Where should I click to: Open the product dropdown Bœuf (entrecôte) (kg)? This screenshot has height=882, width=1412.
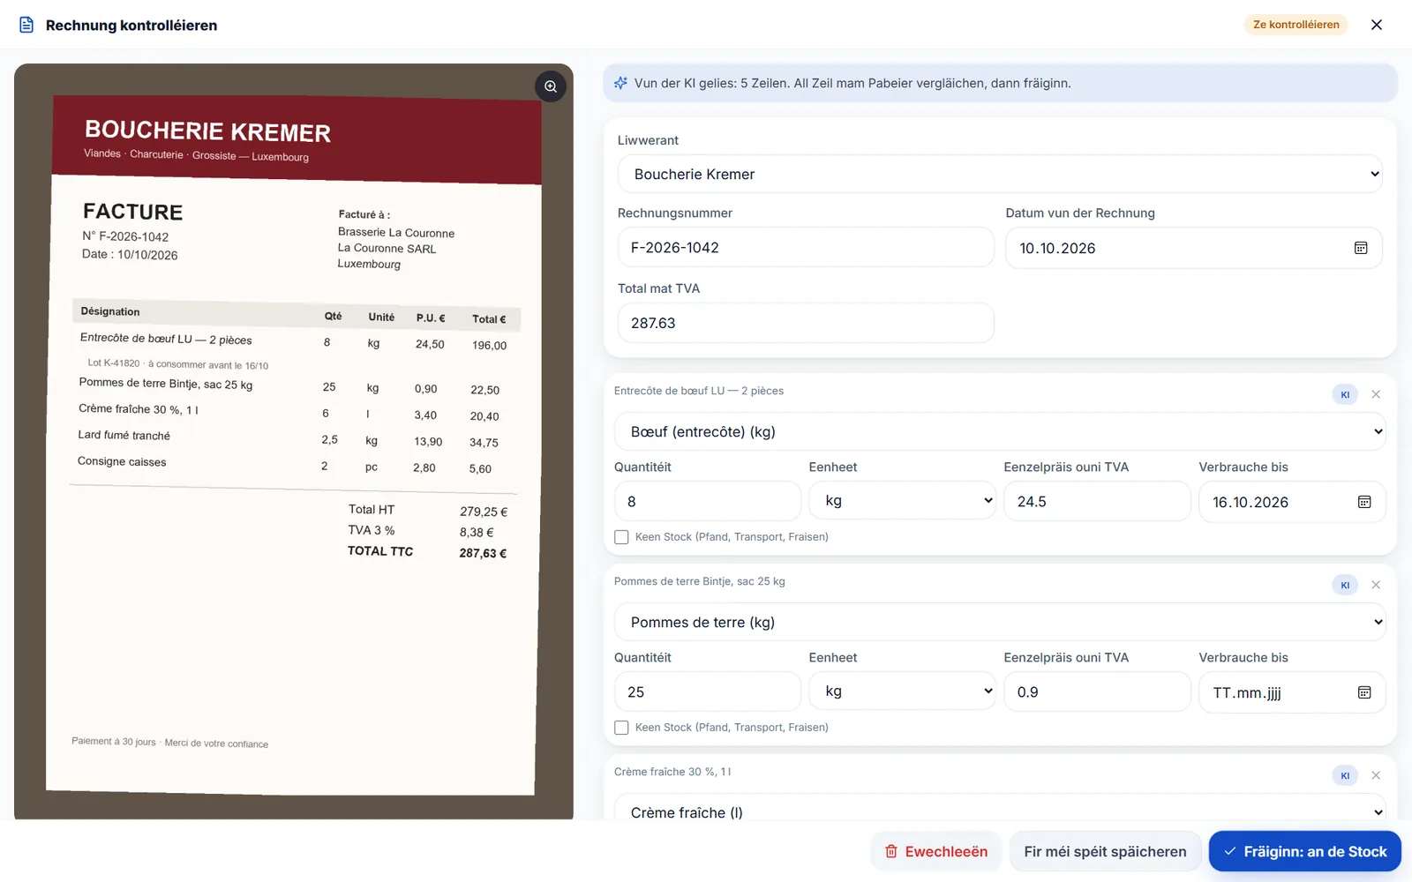[1000, 431]
